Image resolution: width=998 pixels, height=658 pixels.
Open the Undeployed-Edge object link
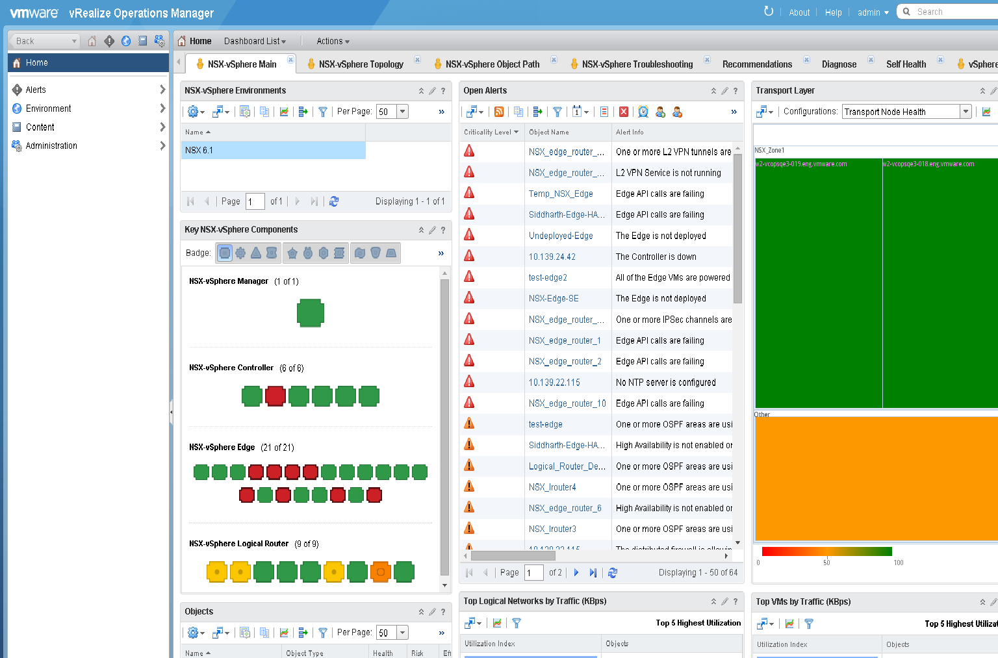(x=561, y=236)
